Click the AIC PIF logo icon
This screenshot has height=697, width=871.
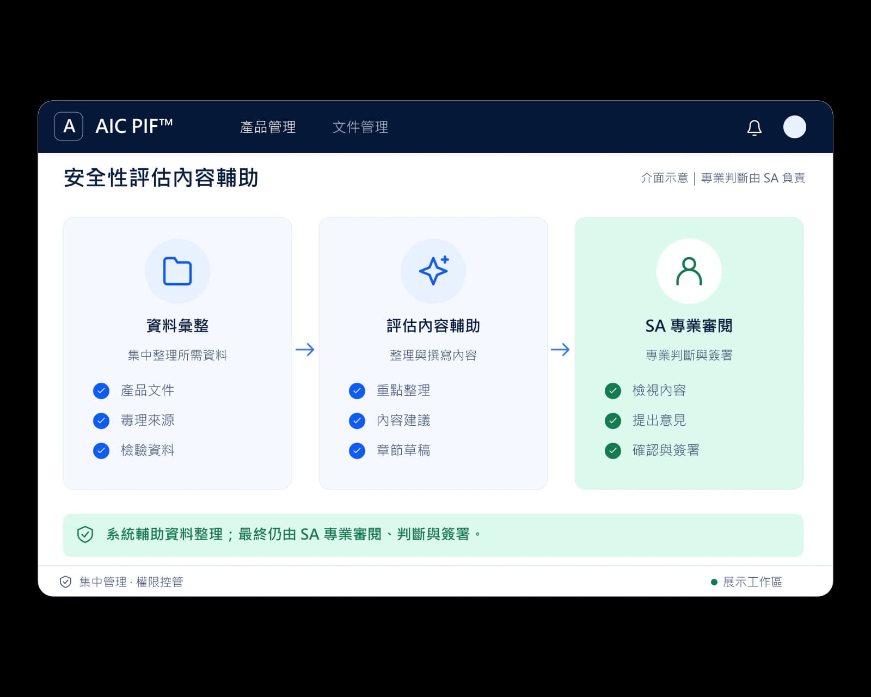point(69,126)
